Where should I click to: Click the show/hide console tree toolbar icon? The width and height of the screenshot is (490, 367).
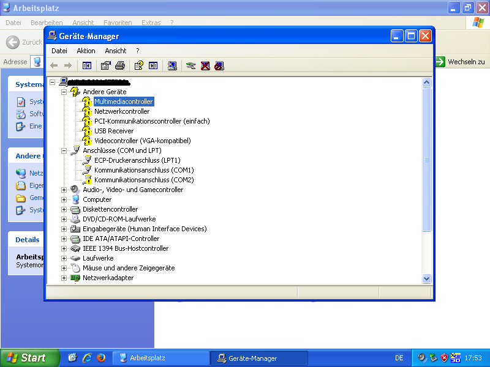tap(86, 65)
